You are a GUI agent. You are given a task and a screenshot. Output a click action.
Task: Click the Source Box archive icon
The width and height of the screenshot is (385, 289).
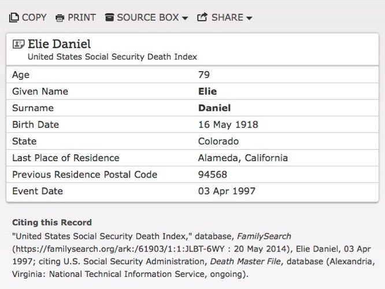(x=110, y=17)
